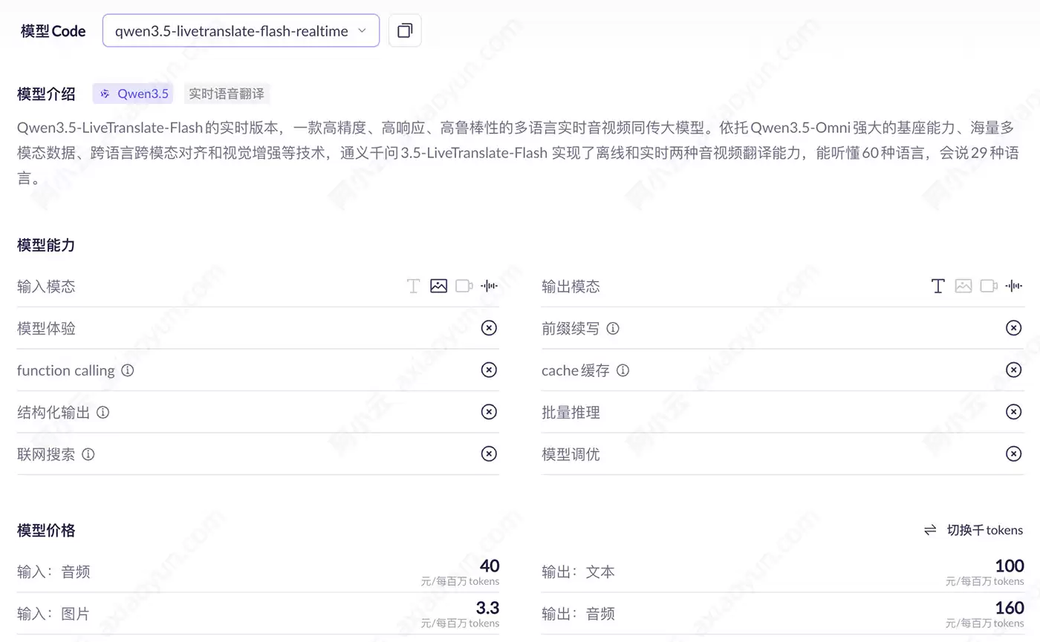Click the 输入：音频 price label

coord(53,571)
